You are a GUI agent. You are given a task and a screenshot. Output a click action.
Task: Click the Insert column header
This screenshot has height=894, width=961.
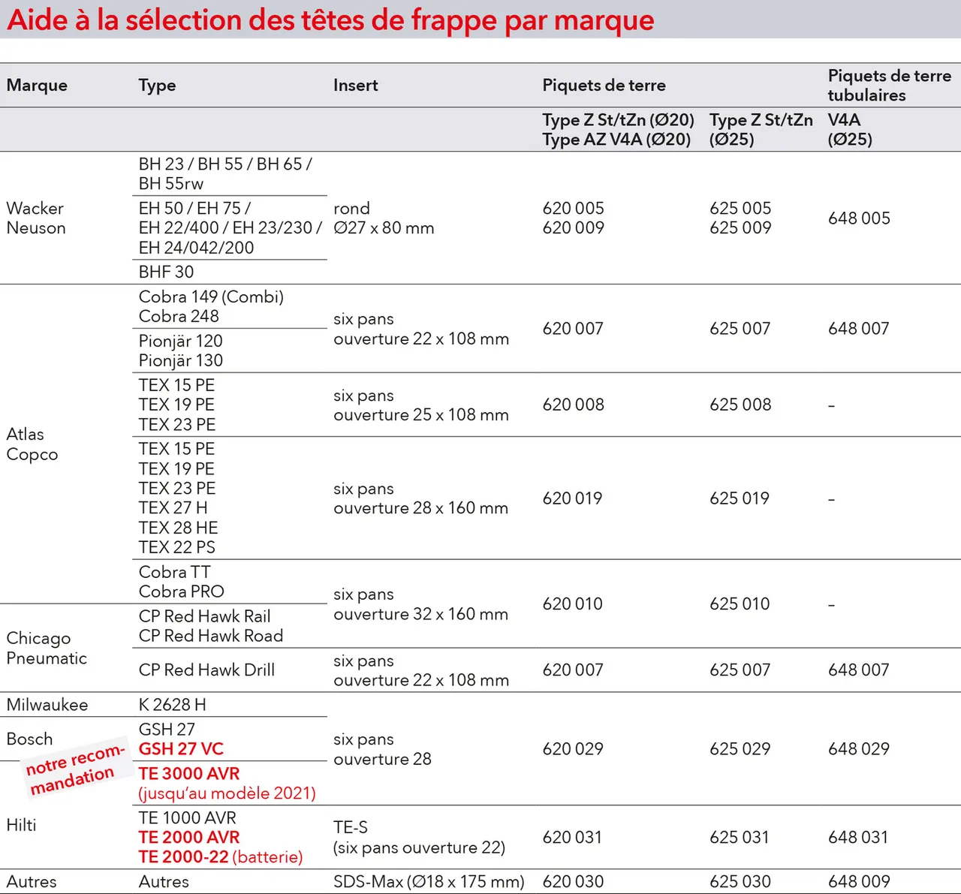(355, 86)
